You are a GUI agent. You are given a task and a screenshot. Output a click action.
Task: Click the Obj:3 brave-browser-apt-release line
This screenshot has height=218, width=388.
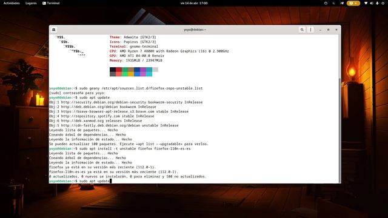coord(119,111)
